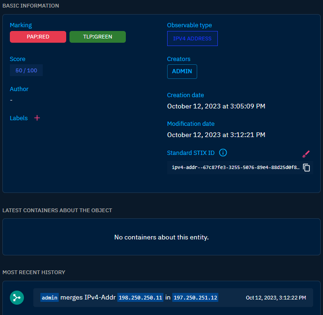Click the history timestamp Oct 12, 2023, 3:12:22 PM
Viewport: 323px width, 315px height.
pos(276,298)
